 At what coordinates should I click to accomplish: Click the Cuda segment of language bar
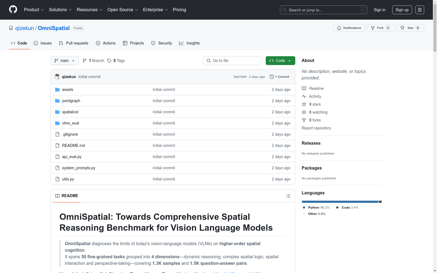380,202
